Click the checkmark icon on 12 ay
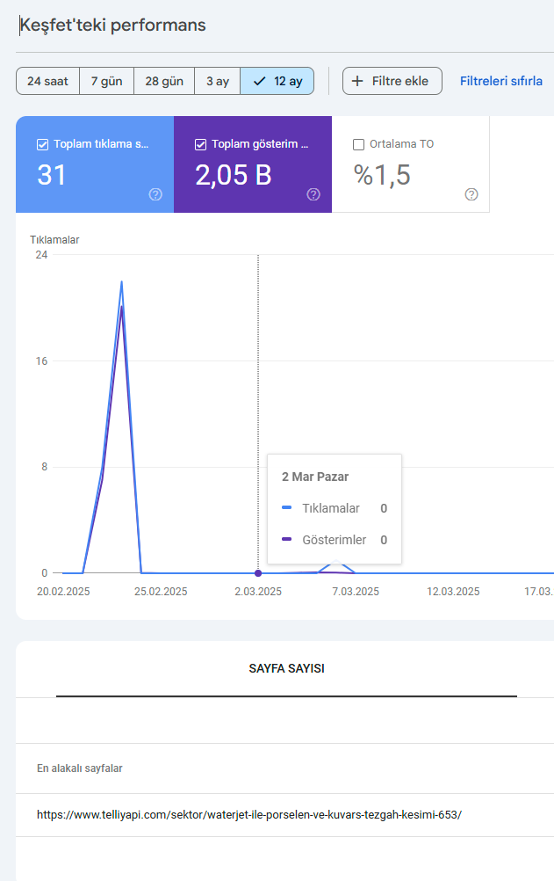554x881 pixels. [x=259, y=81]
